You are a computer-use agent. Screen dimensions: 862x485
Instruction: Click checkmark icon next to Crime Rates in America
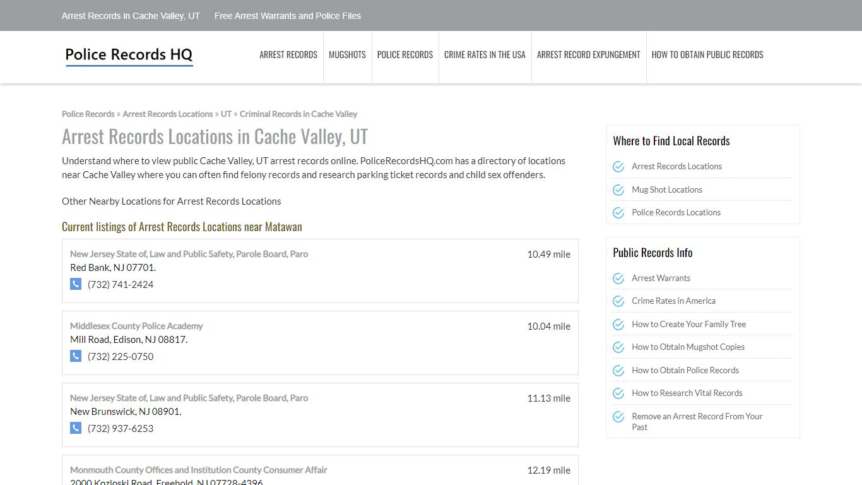click(618, 301)
